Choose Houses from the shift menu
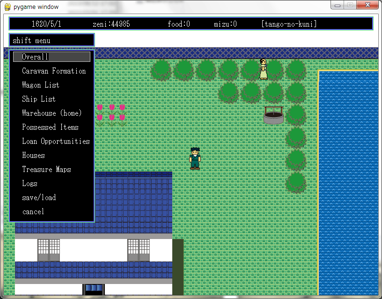382x299 pixels. coord(33,155)
